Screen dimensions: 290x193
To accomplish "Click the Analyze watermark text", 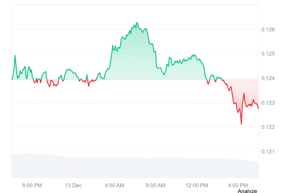I will (x=247, y=191).
